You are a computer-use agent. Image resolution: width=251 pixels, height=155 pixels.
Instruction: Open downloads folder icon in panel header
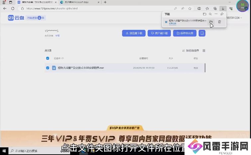pos(204,14)
